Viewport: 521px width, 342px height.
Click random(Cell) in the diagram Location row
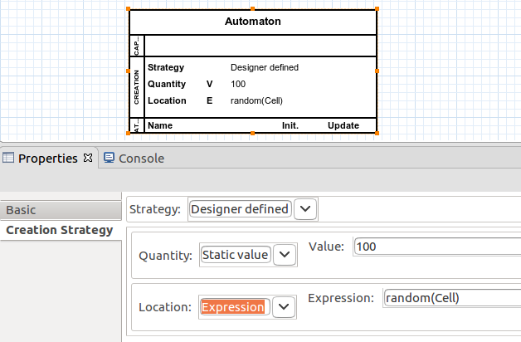coord(258,100)
